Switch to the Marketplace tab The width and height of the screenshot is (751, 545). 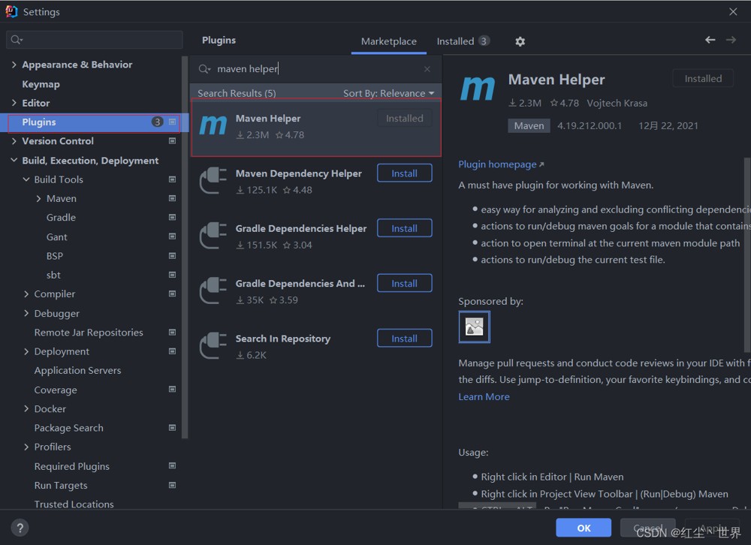388,42
